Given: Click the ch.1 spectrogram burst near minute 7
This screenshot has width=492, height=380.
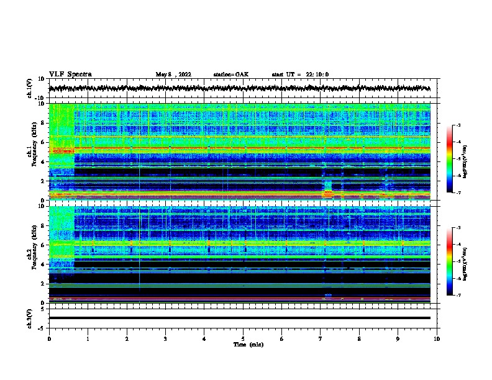Looking at the screenshot, I should click(328, 189).
